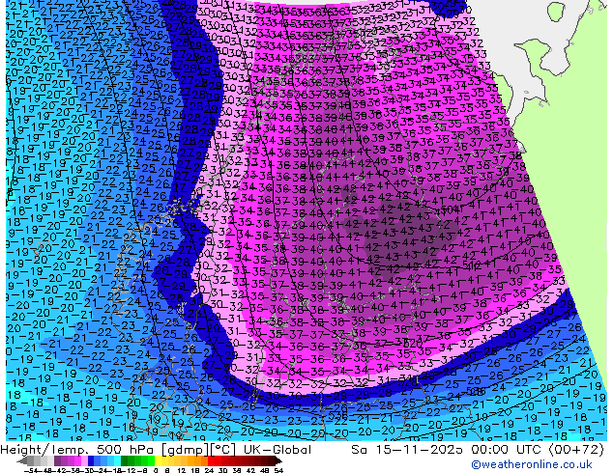Select the bright green legend swatch
This screenshot has width=613, height=473.
tap(151, 460)
